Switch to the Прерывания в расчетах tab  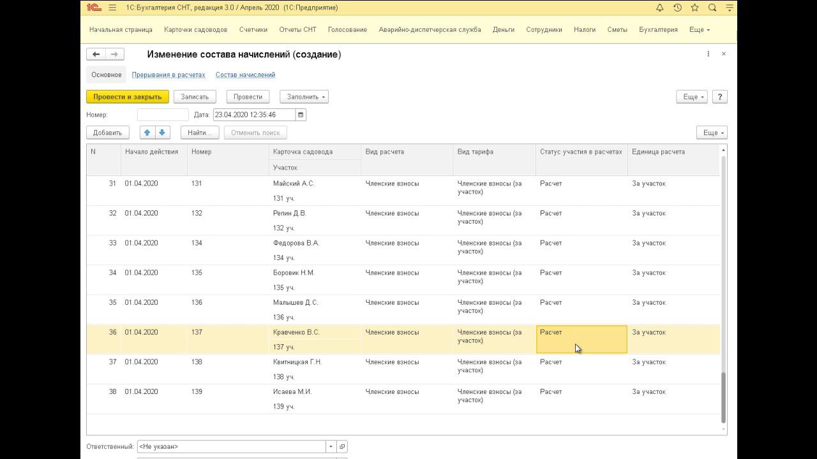click(169, 75)
